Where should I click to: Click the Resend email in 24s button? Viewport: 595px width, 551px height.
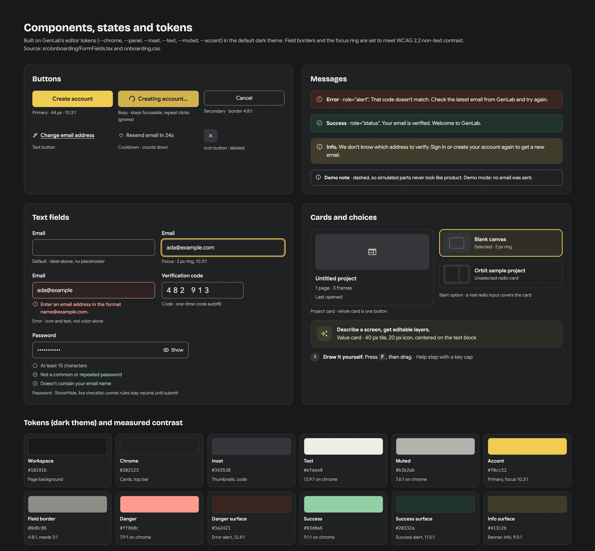[146, 135]
